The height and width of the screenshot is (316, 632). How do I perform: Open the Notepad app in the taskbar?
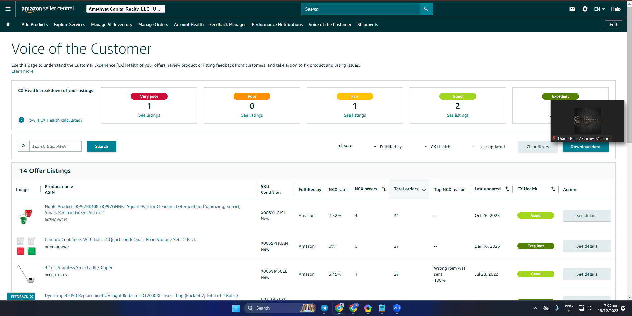tap(382, 308)
